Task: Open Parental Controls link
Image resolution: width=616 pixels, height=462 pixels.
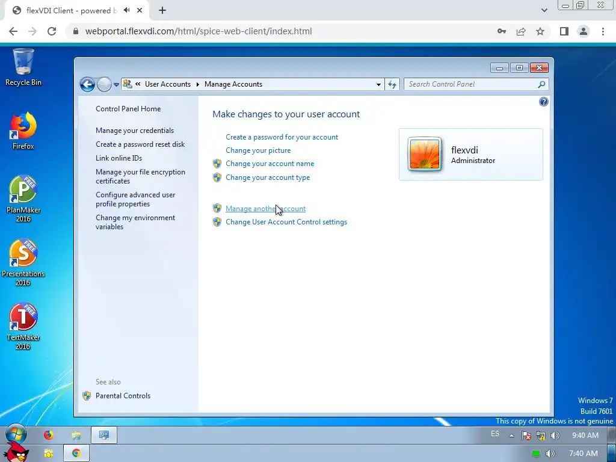Action: click(x=123, y=396)
